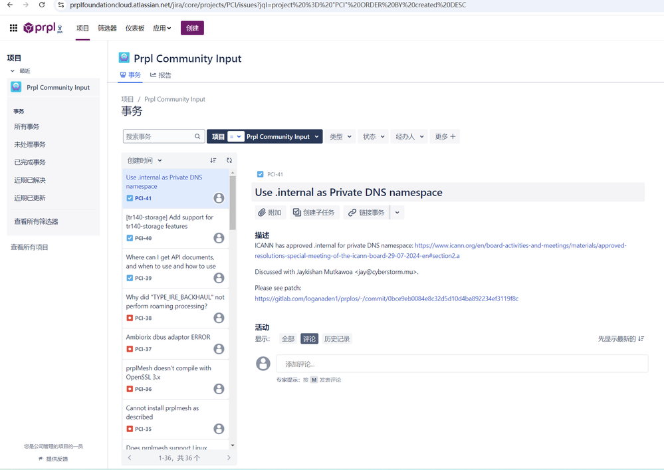Image resolution: width=664 pixels, height=470 pixels.
Task: Refresh the issue list results
Action: tap(229, 160)
